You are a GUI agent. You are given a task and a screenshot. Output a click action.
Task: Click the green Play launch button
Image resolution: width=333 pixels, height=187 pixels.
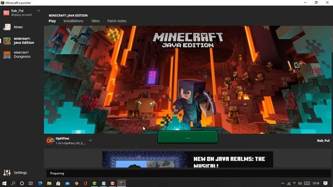tap(188, 137)
